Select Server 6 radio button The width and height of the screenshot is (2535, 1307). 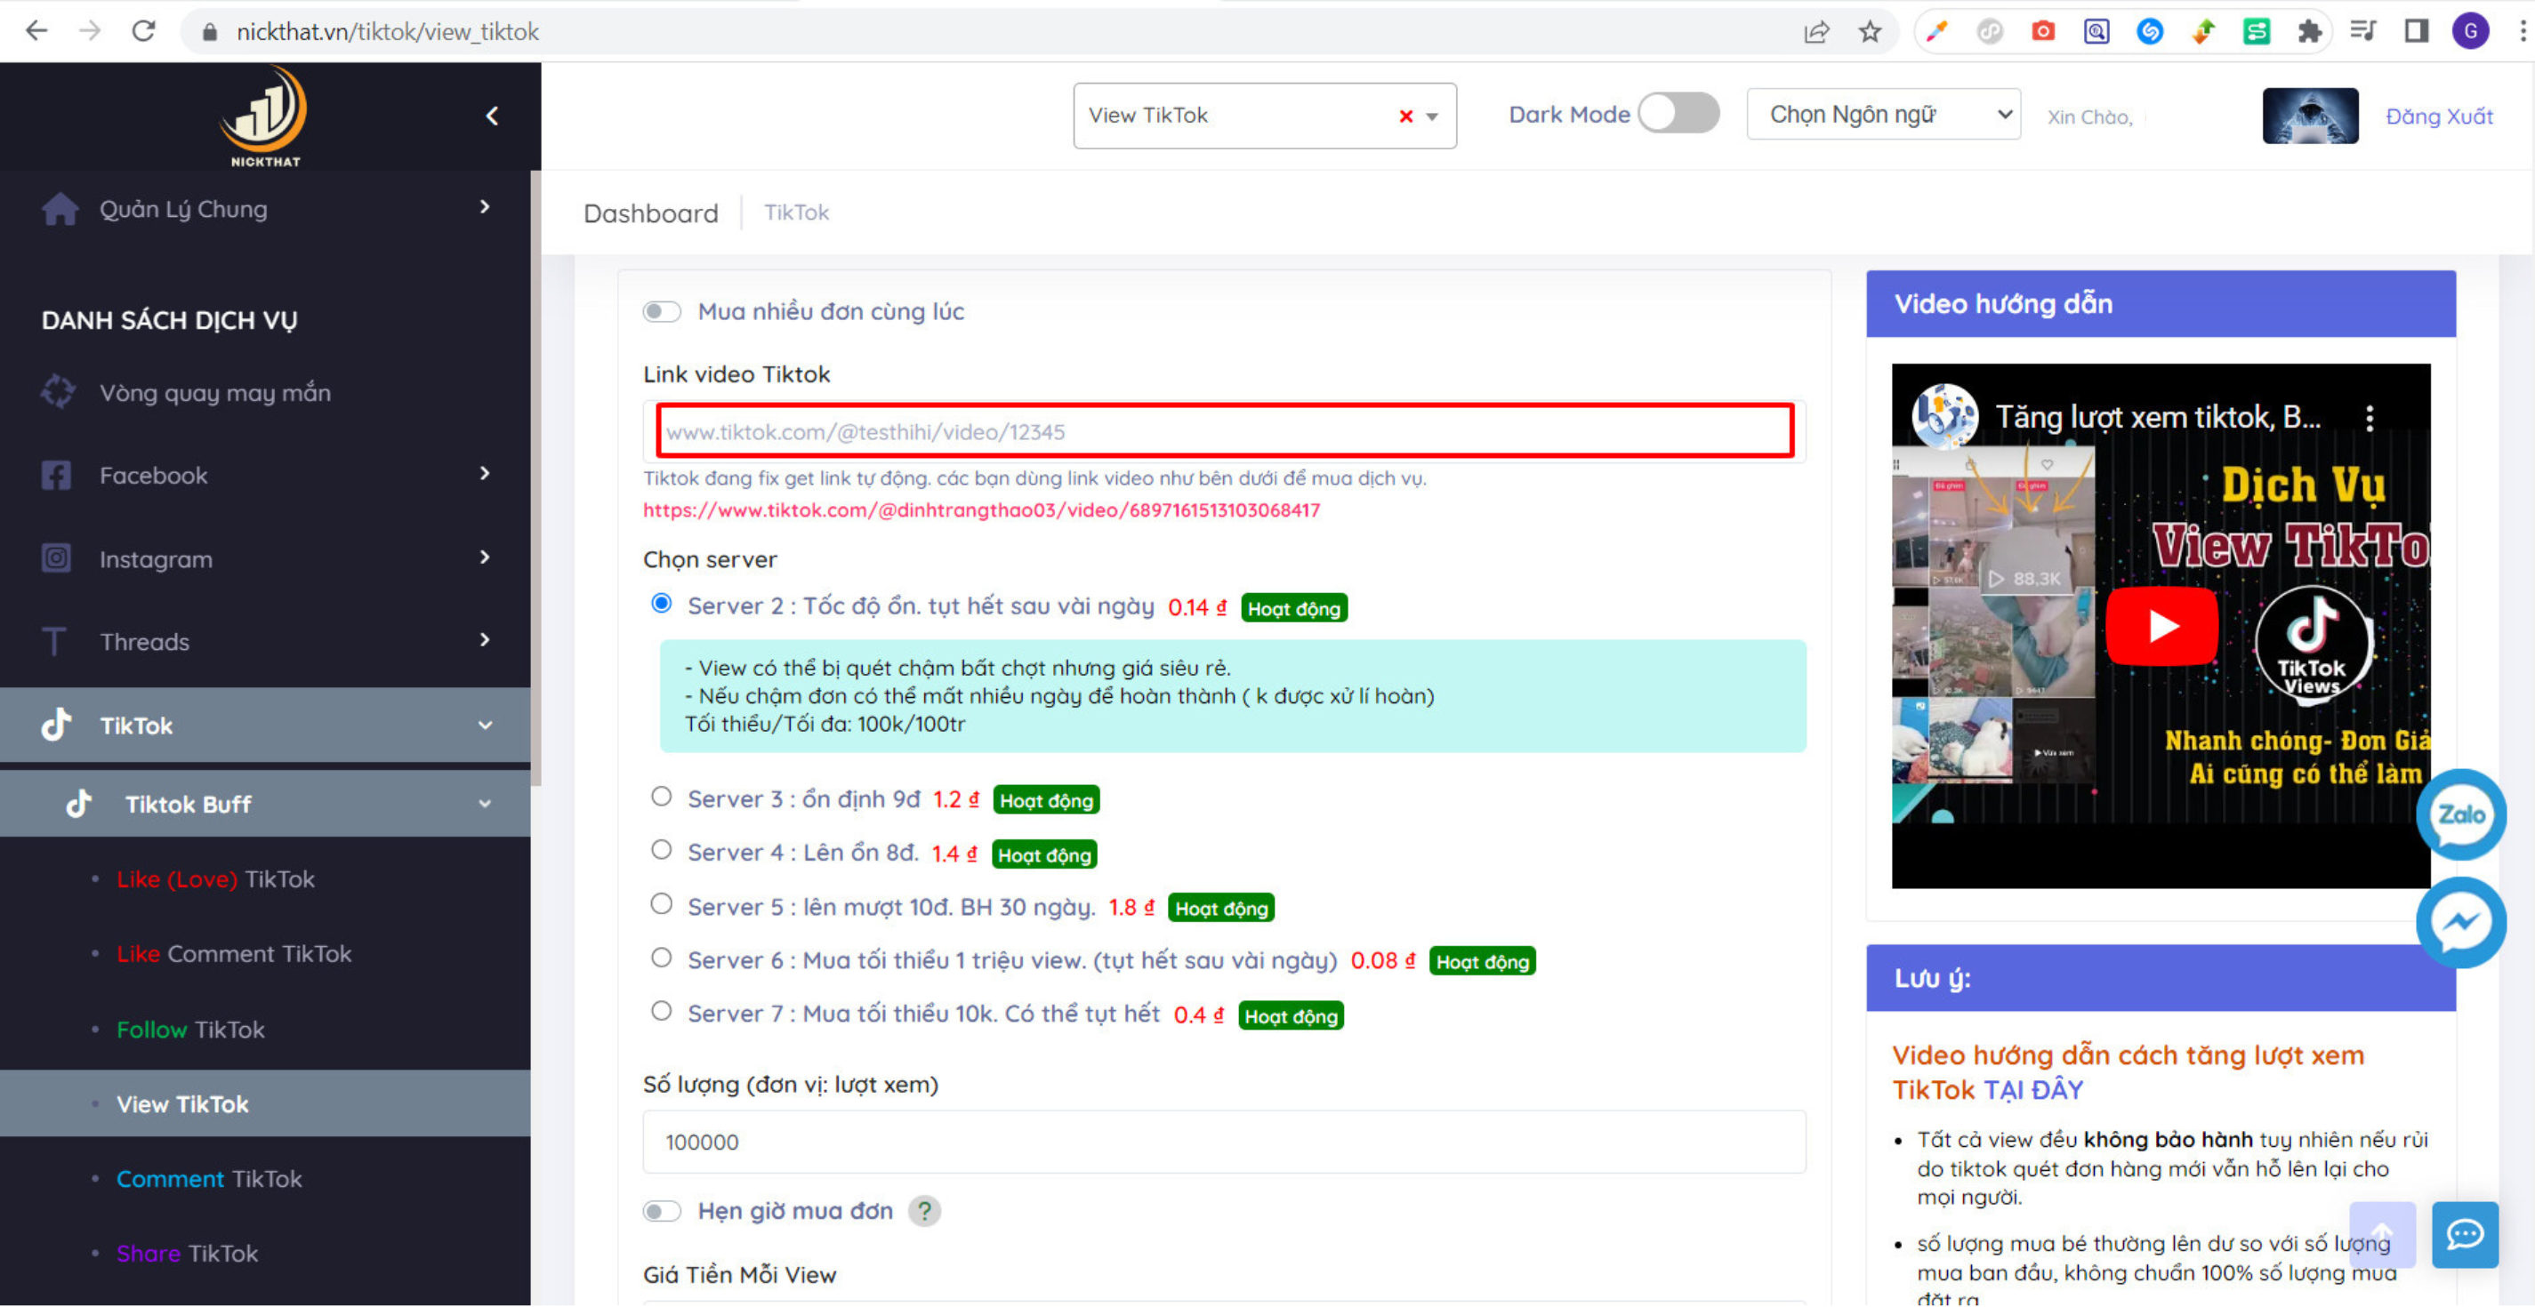(x=661, y=958)
